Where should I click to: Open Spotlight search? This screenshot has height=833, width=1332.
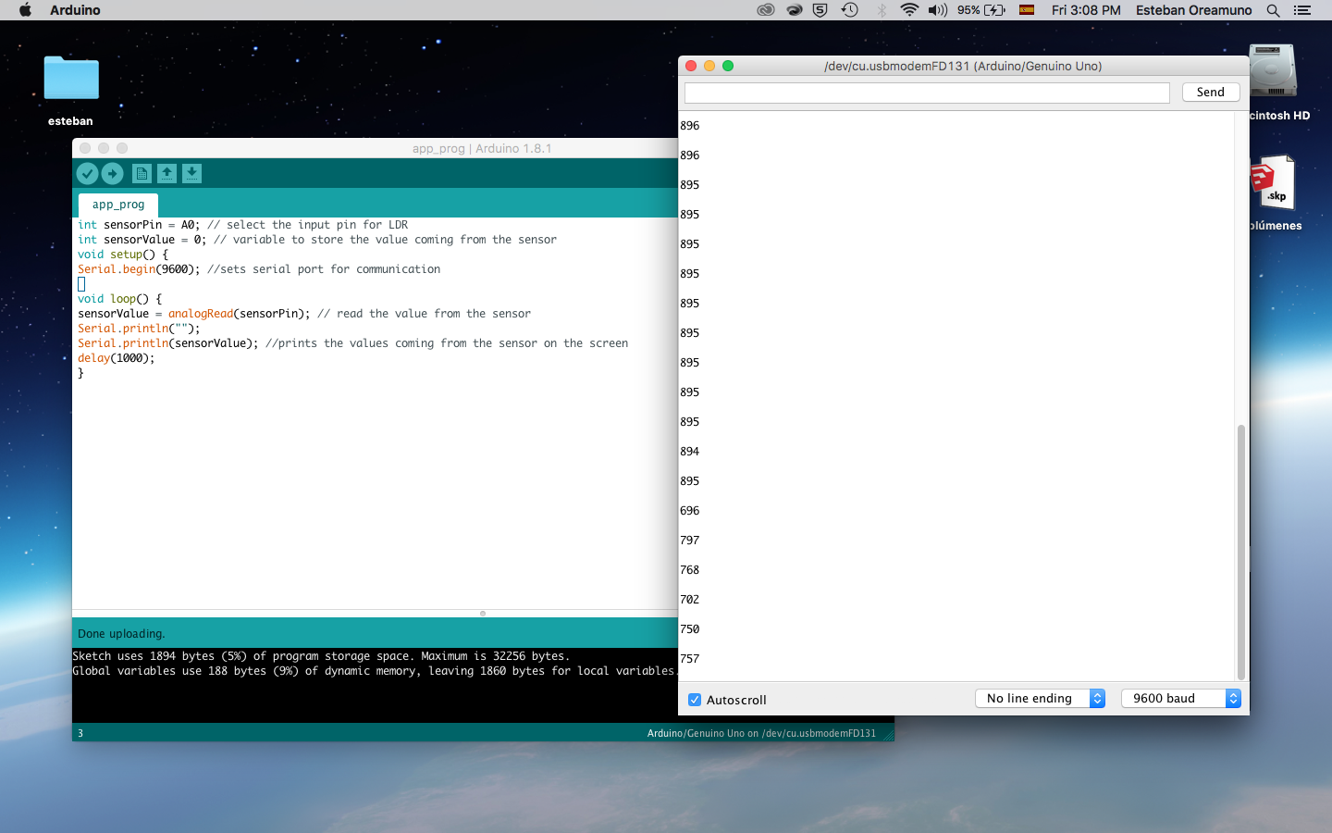1274,10
